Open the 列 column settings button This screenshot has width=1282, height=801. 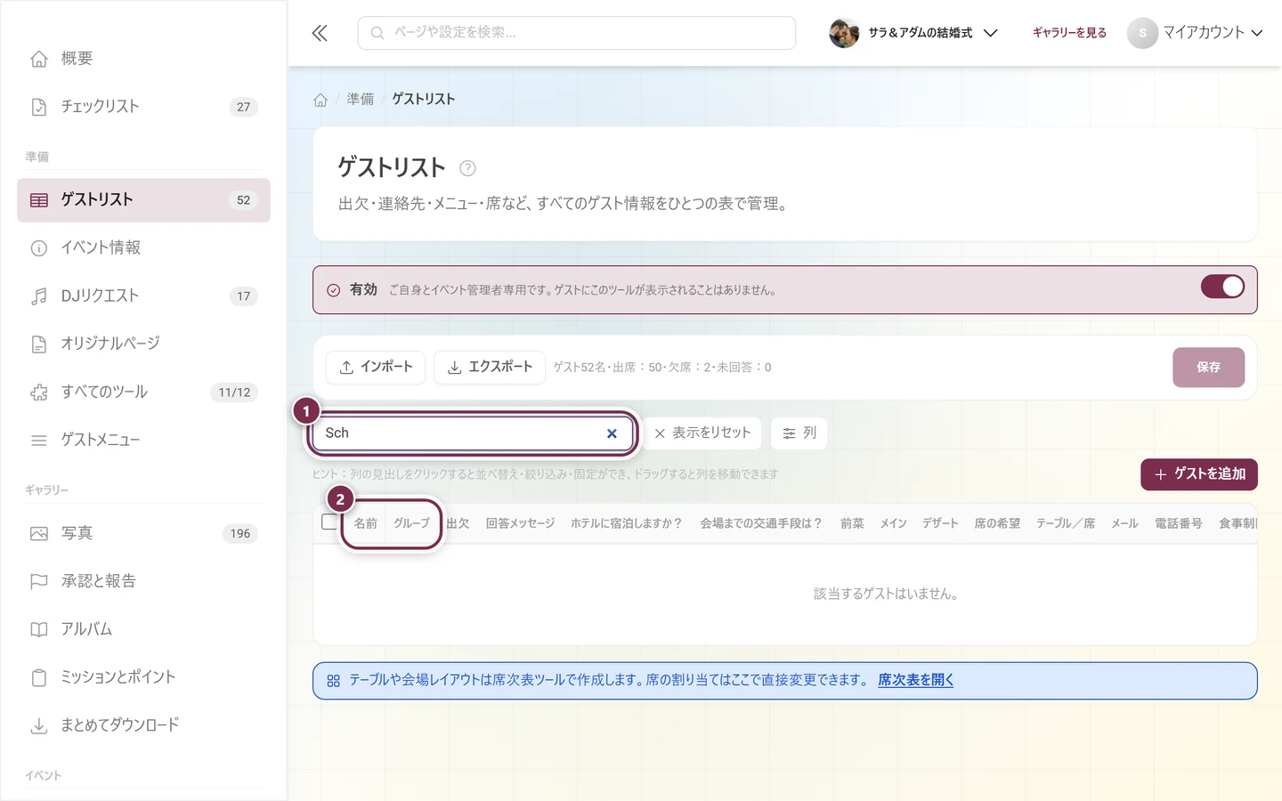tap(799, 433)
